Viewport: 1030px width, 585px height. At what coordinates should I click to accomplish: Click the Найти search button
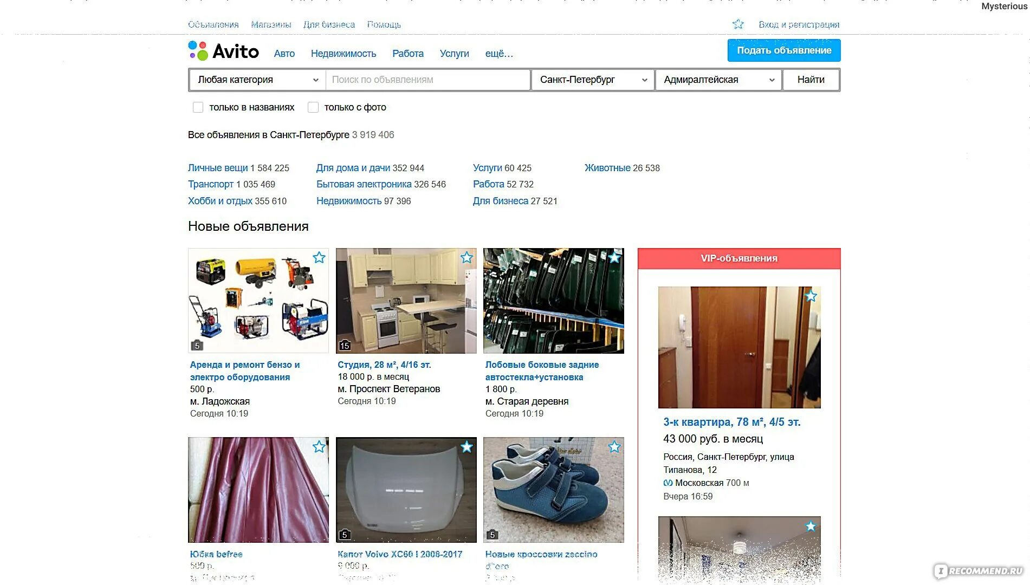pyautogui.click(x=811, y=80)
